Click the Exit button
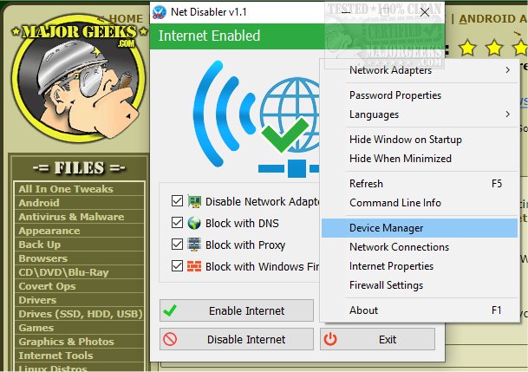Image resolution: width=528 pixels, height=372 pixels. tap(377, 339)
